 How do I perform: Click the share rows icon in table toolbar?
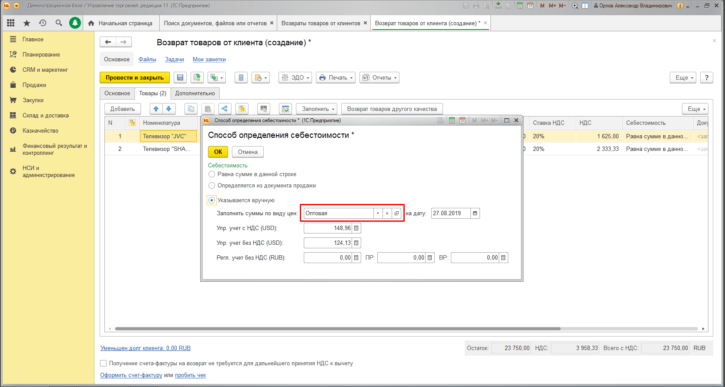(x=225, y=109)
